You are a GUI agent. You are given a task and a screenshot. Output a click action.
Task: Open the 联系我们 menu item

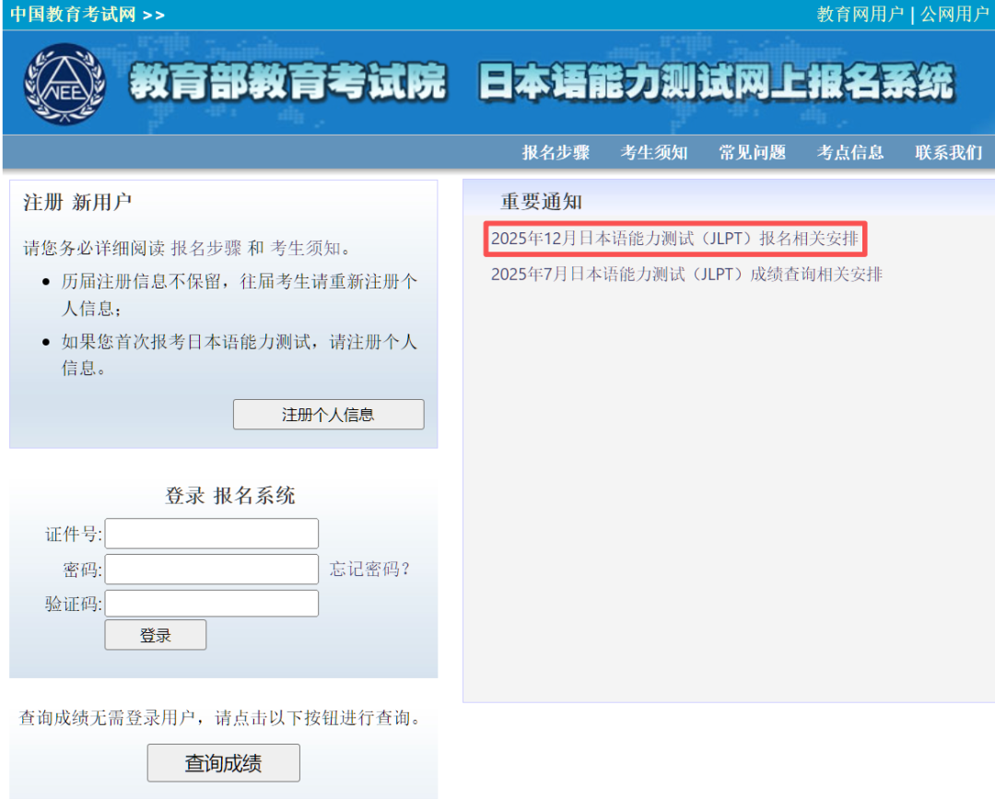pyautogui.click(x=949, y=152)
